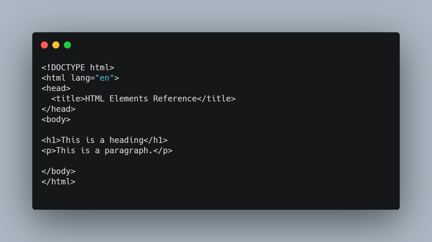Click the text This is a heading

[x=102, y=140]
